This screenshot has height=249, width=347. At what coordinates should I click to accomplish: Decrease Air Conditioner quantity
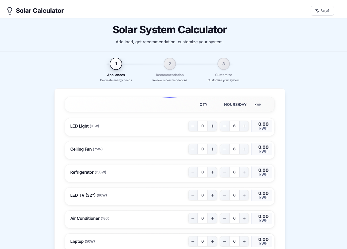(193, 218)
